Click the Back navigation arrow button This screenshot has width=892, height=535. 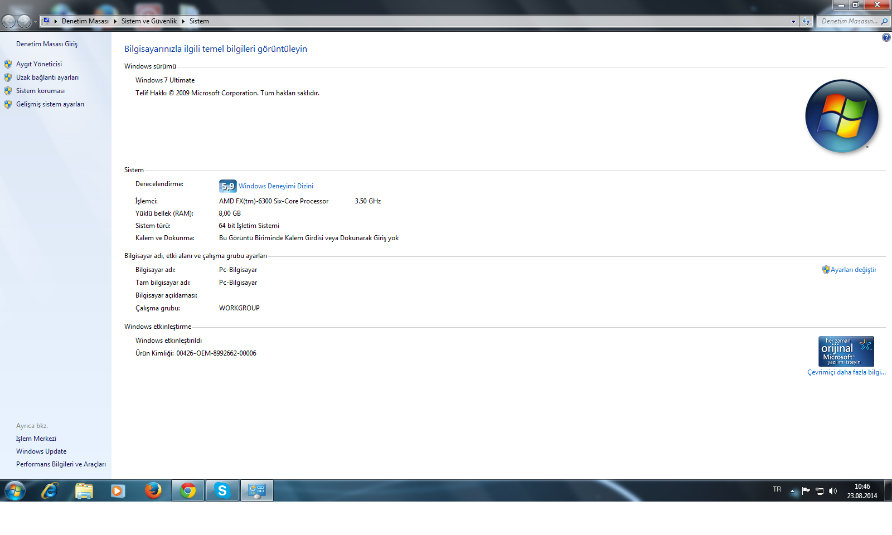9,21
